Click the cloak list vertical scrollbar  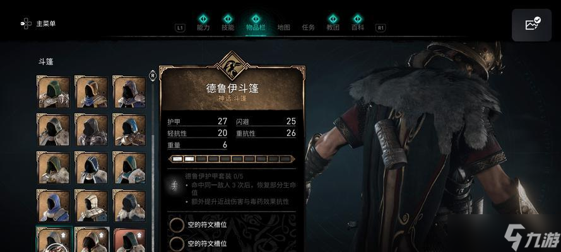pyautogui.click(x=153, y=166)
